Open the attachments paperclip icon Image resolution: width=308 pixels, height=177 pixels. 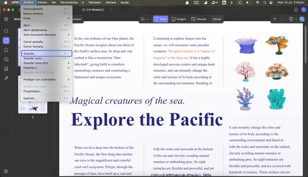[x=6, y=78]
